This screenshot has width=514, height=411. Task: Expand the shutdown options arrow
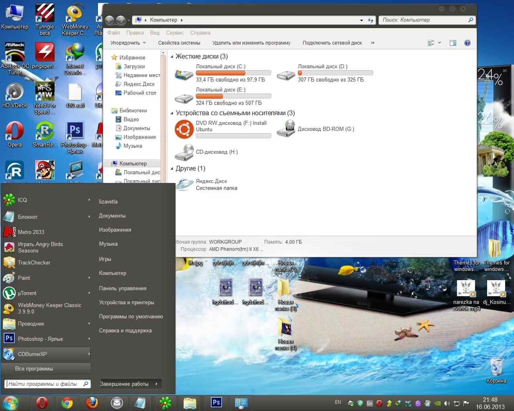pos(156,384)
